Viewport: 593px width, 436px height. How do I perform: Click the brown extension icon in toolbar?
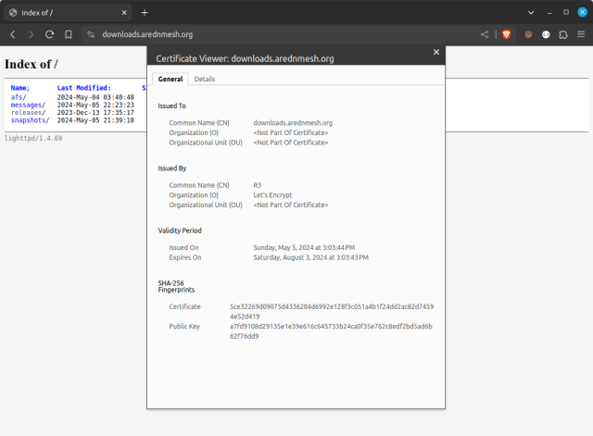pos(528,34)
